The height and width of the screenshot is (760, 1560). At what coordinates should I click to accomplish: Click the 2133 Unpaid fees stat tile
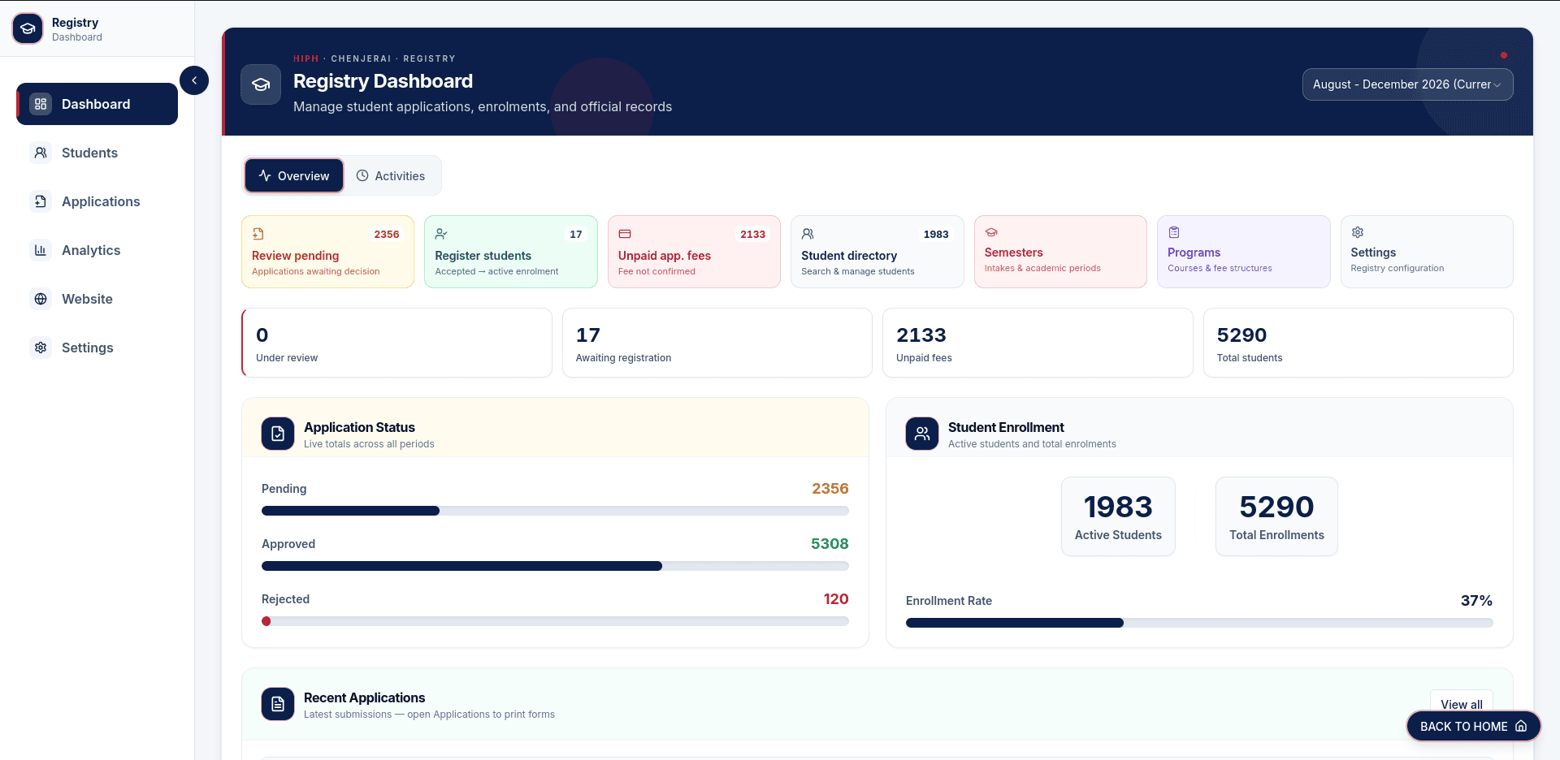pyautogui.click(x=1038, y=343)
